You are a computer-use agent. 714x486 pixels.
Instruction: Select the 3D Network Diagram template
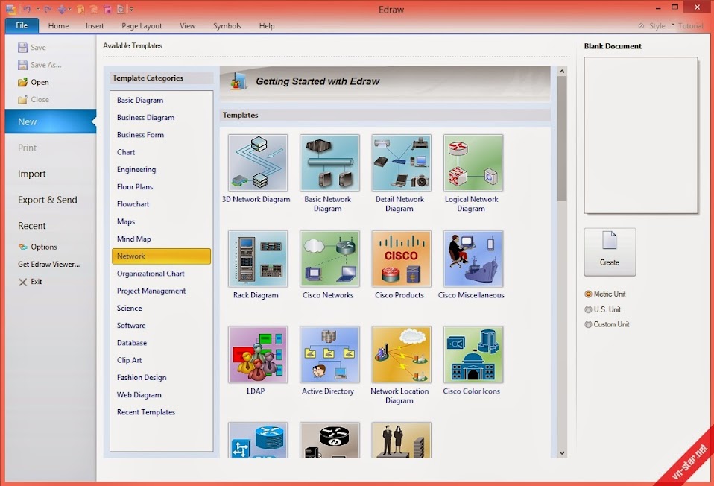tap(258, 162)
